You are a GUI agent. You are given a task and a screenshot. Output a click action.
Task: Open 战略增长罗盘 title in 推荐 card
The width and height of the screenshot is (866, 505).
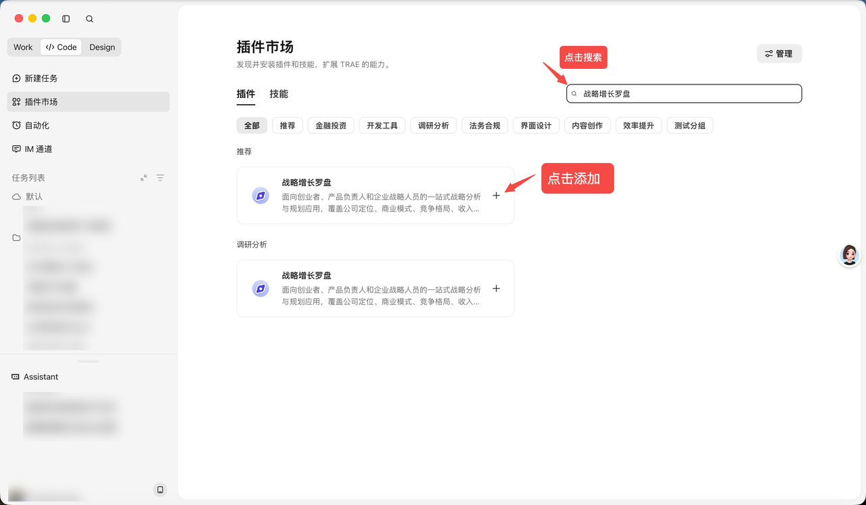coord(306,183)
